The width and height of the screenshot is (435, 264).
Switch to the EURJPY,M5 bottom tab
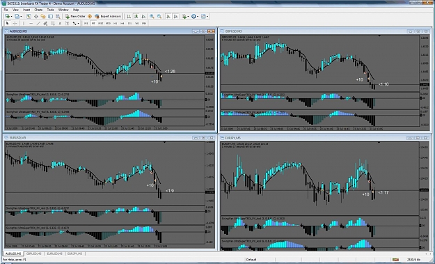tap(74, 254)
